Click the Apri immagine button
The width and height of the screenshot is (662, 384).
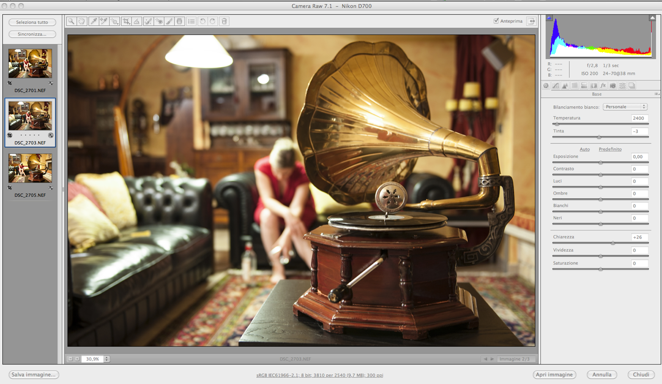554,374
